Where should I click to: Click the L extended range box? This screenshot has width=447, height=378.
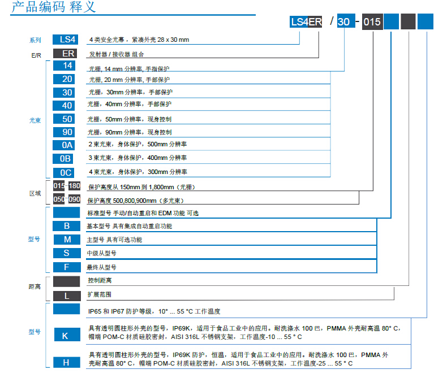[x=67, y=296]
